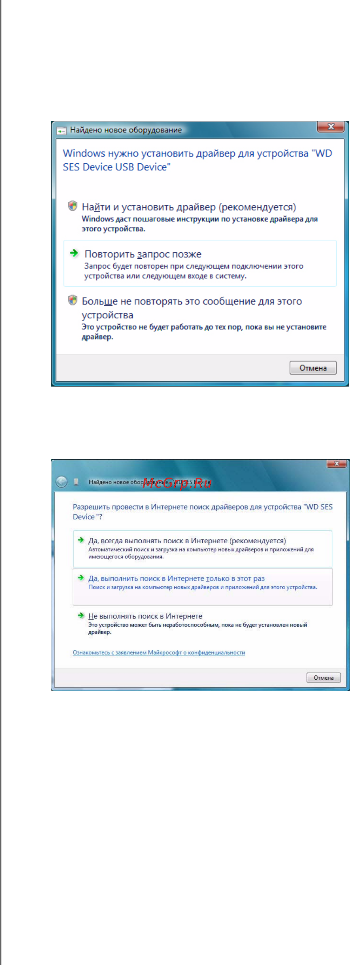350x965 pixels.
Task: Click shield icon beside 'Найти и установить драйвер'
Action: (x=73, y=206)
